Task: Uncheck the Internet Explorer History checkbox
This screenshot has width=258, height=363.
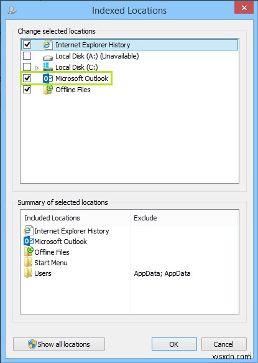Action: click(x=27, y=44)
